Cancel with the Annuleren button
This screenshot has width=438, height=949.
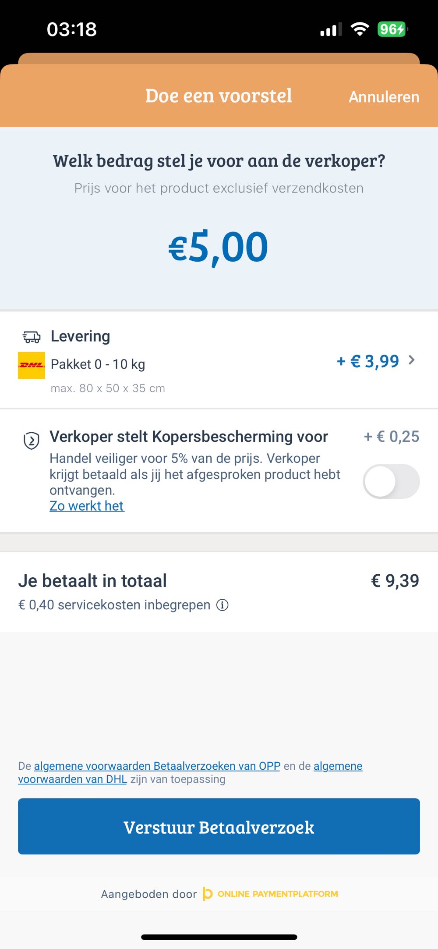click(384, 97)
